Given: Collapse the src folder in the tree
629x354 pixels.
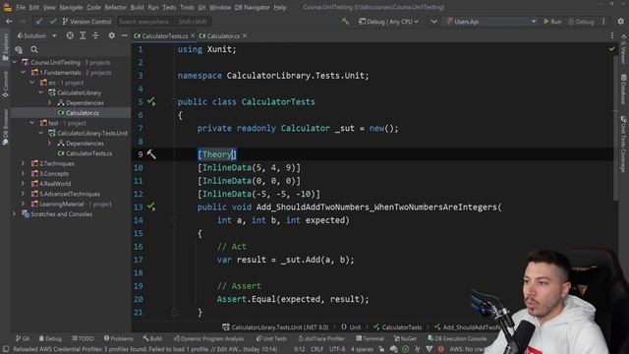Looking at the screenshot, I should coord(32,83).
